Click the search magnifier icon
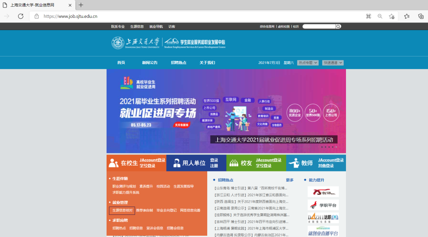This screenshot has height=237, width=428. point(338,26)
